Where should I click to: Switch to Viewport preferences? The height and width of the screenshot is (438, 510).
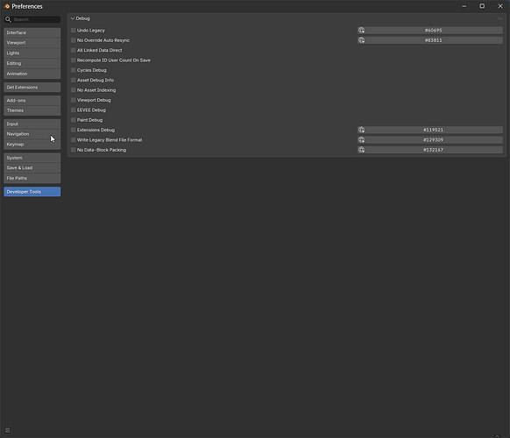click(32, 43)
